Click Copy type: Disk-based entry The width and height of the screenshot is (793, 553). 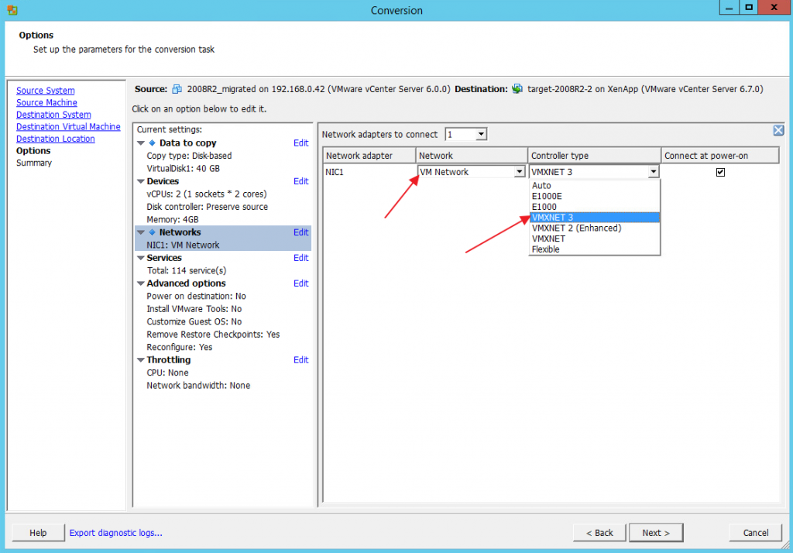189,156
